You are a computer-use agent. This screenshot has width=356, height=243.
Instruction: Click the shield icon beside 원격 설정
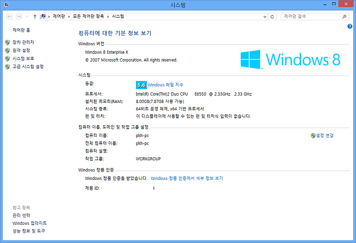7,50
